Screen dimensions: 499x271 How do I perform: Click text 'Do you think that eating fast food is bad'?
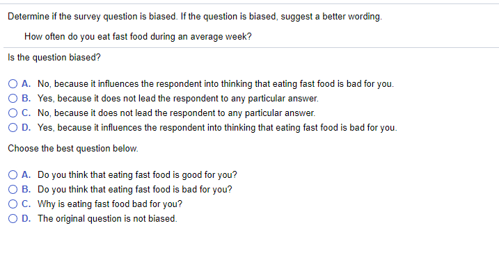tap(135, 189)
